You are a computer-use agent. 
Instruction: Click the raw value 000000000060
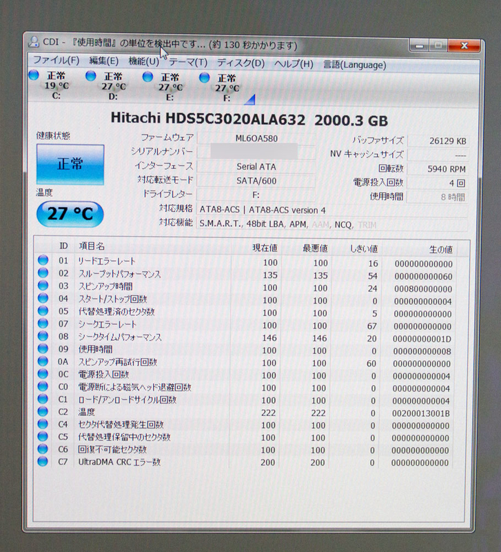423,277
